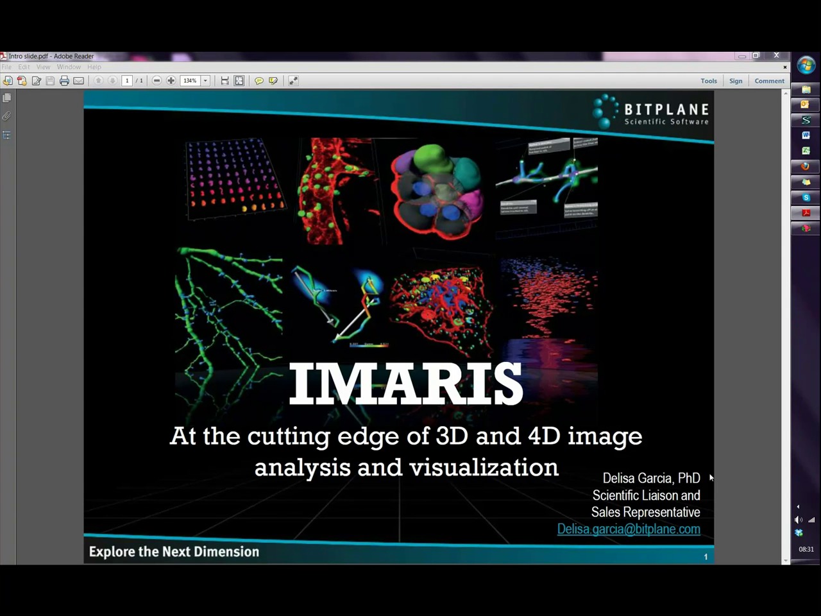Screen dimensions: 821x616
Task: Show Page Thumbnails panel in sidebar
Action: (x=6, y=98)
